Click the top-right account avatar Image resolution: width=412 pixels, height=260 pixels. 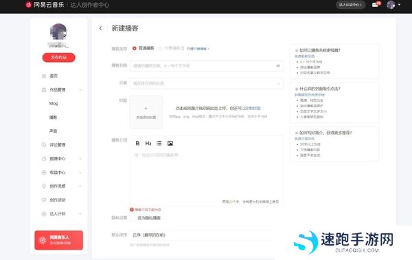[391, 5]
